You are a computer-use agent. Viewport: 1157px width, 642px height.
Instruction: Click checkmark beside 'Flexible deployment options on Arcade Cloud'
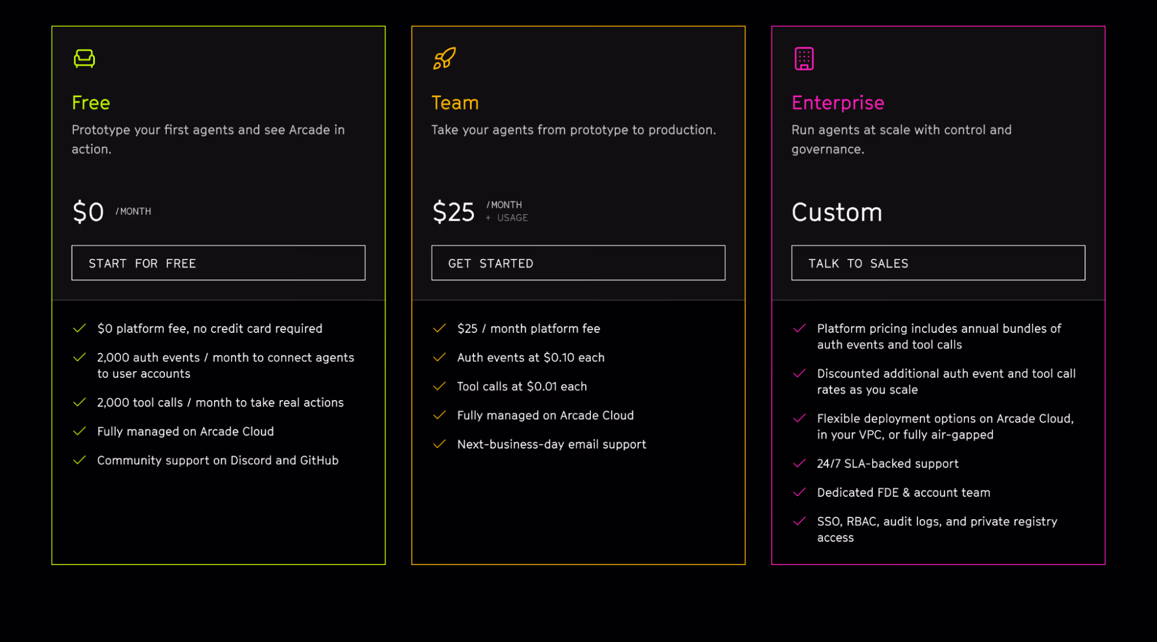[x=799, y=419]
